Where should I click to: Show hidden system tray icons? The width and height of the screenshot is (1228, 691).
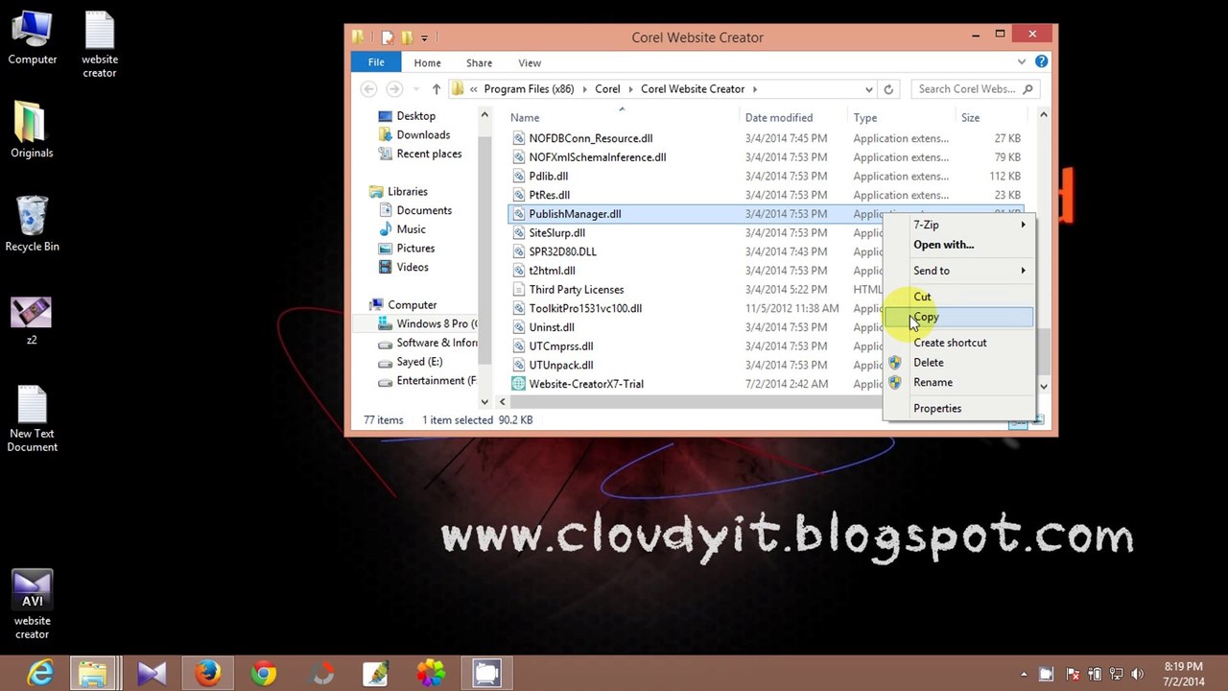point(1024,675)
